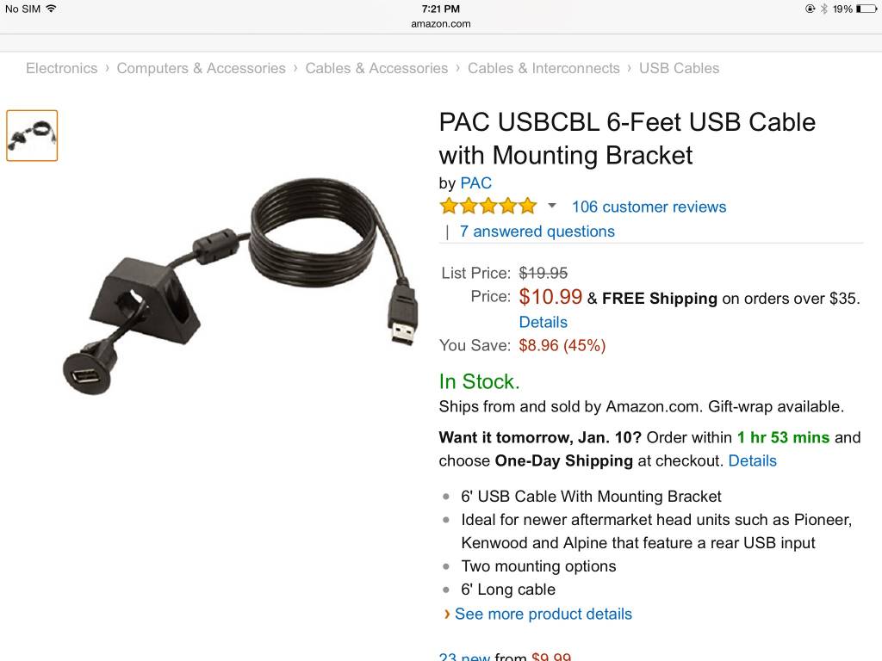This screenshot has width=882, height=661.
Task: Tap the Wi-Fi status icon
Action: [51, 9]
